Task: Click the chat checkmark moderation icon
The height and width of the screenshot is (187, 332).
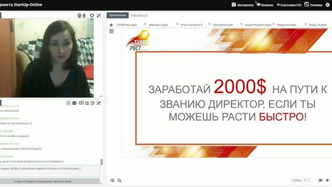Action: pyautogui.click(x=92, y=103)
